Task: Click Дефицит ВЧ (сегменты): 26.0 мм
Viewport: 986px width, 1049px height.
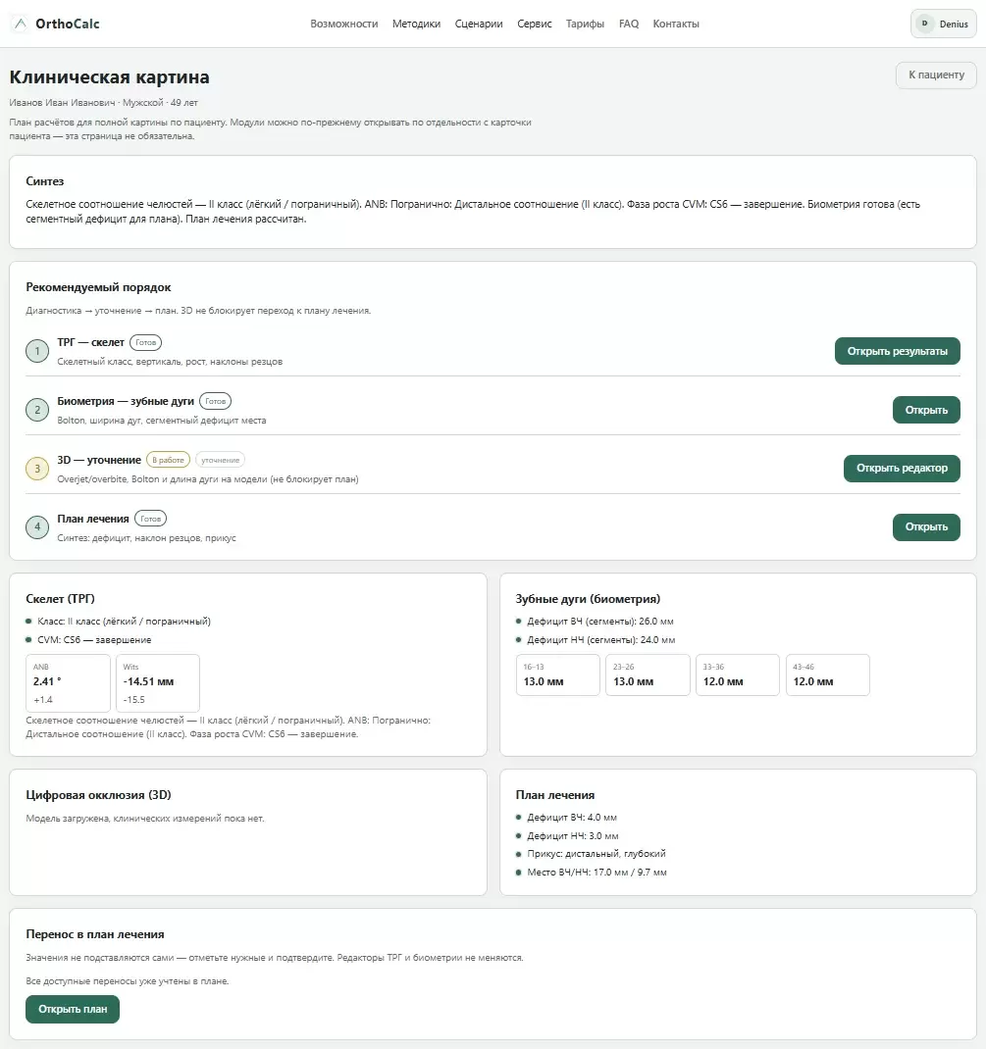Action: coord(600,622)
